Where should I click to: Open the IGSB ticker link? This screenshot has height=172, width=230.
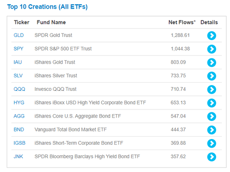(x=20, y=143)
